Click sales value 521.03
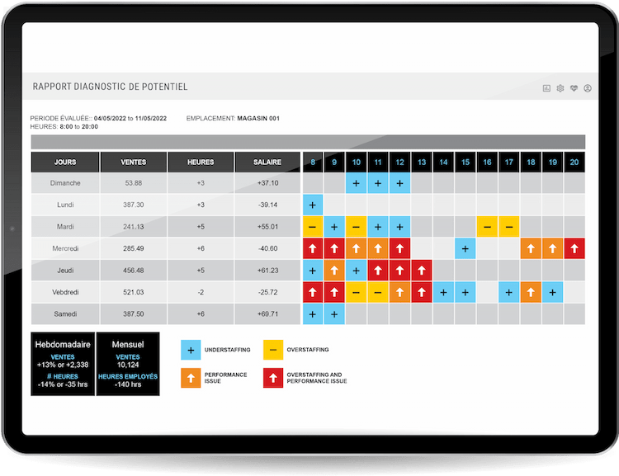 click(x=134, y=293)
